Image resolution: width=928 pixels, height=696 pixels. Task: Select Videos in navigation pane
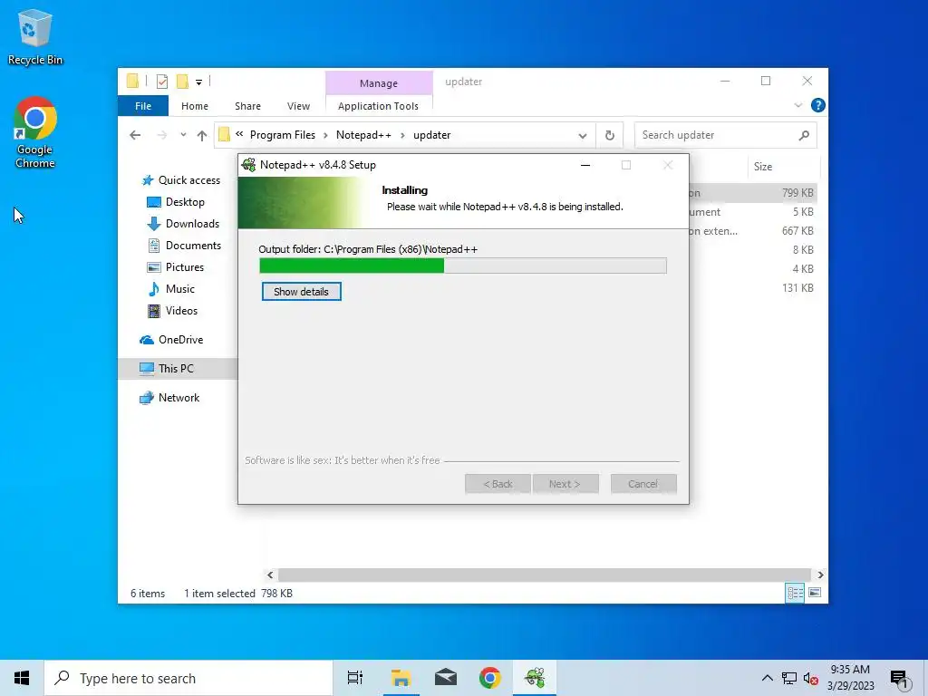181,311
